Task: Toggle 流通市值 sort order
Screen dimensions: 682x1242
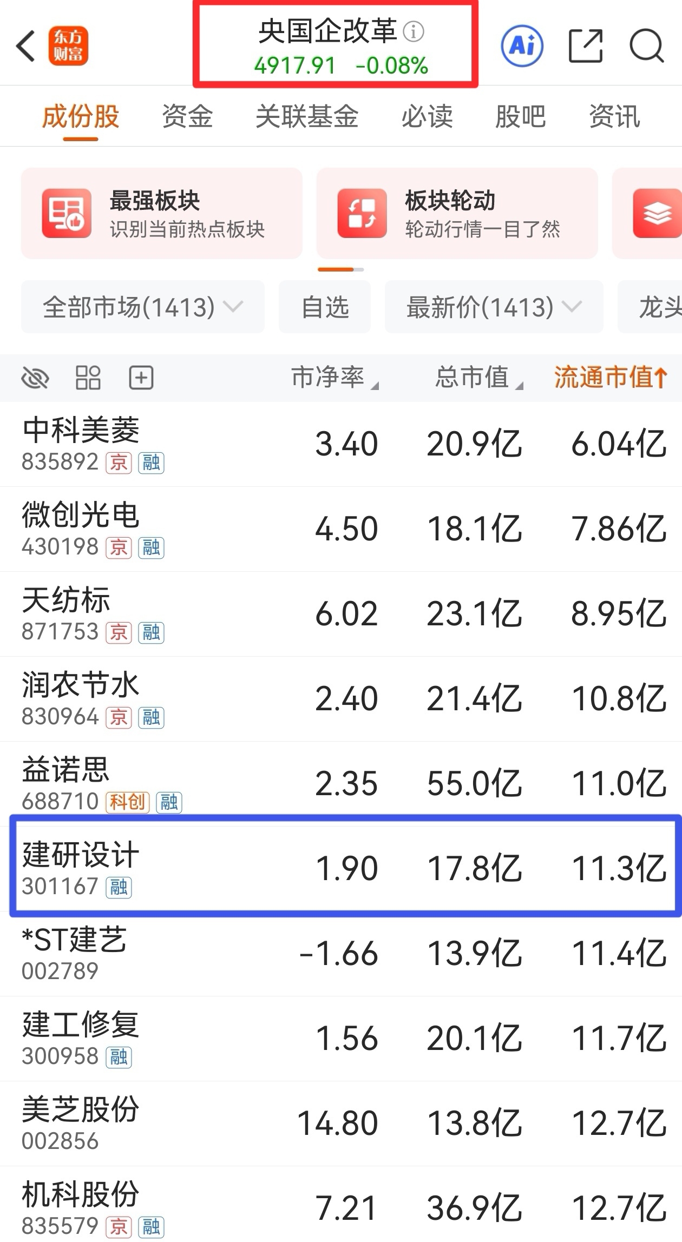Action: (x=611, y=377)
